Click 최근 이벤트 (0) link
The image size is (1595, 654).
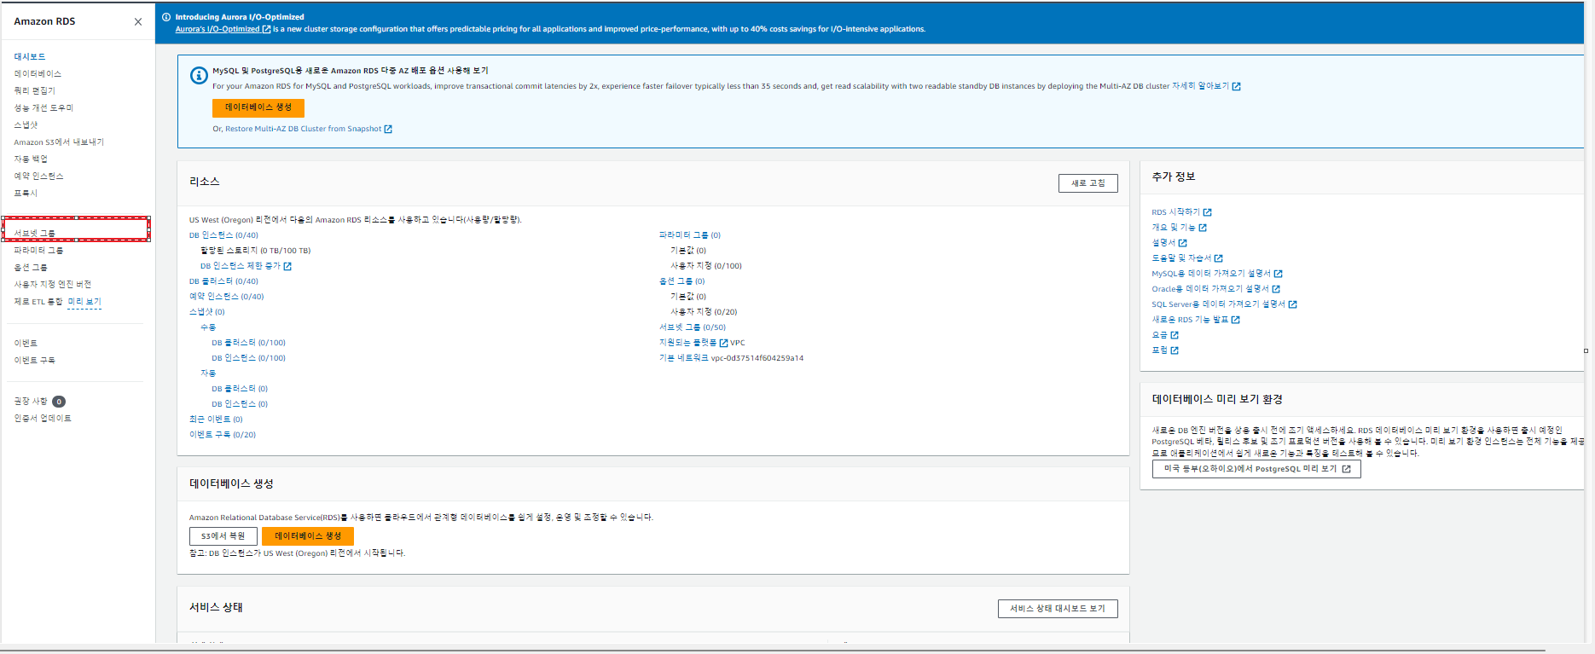click(216, 420)
